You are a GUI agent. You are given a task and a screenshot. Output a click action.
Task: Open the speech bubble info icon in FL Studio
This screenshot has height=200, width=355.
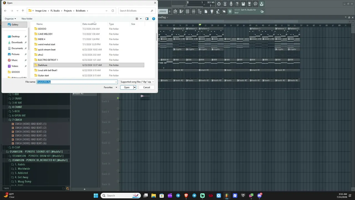point(255,4)
